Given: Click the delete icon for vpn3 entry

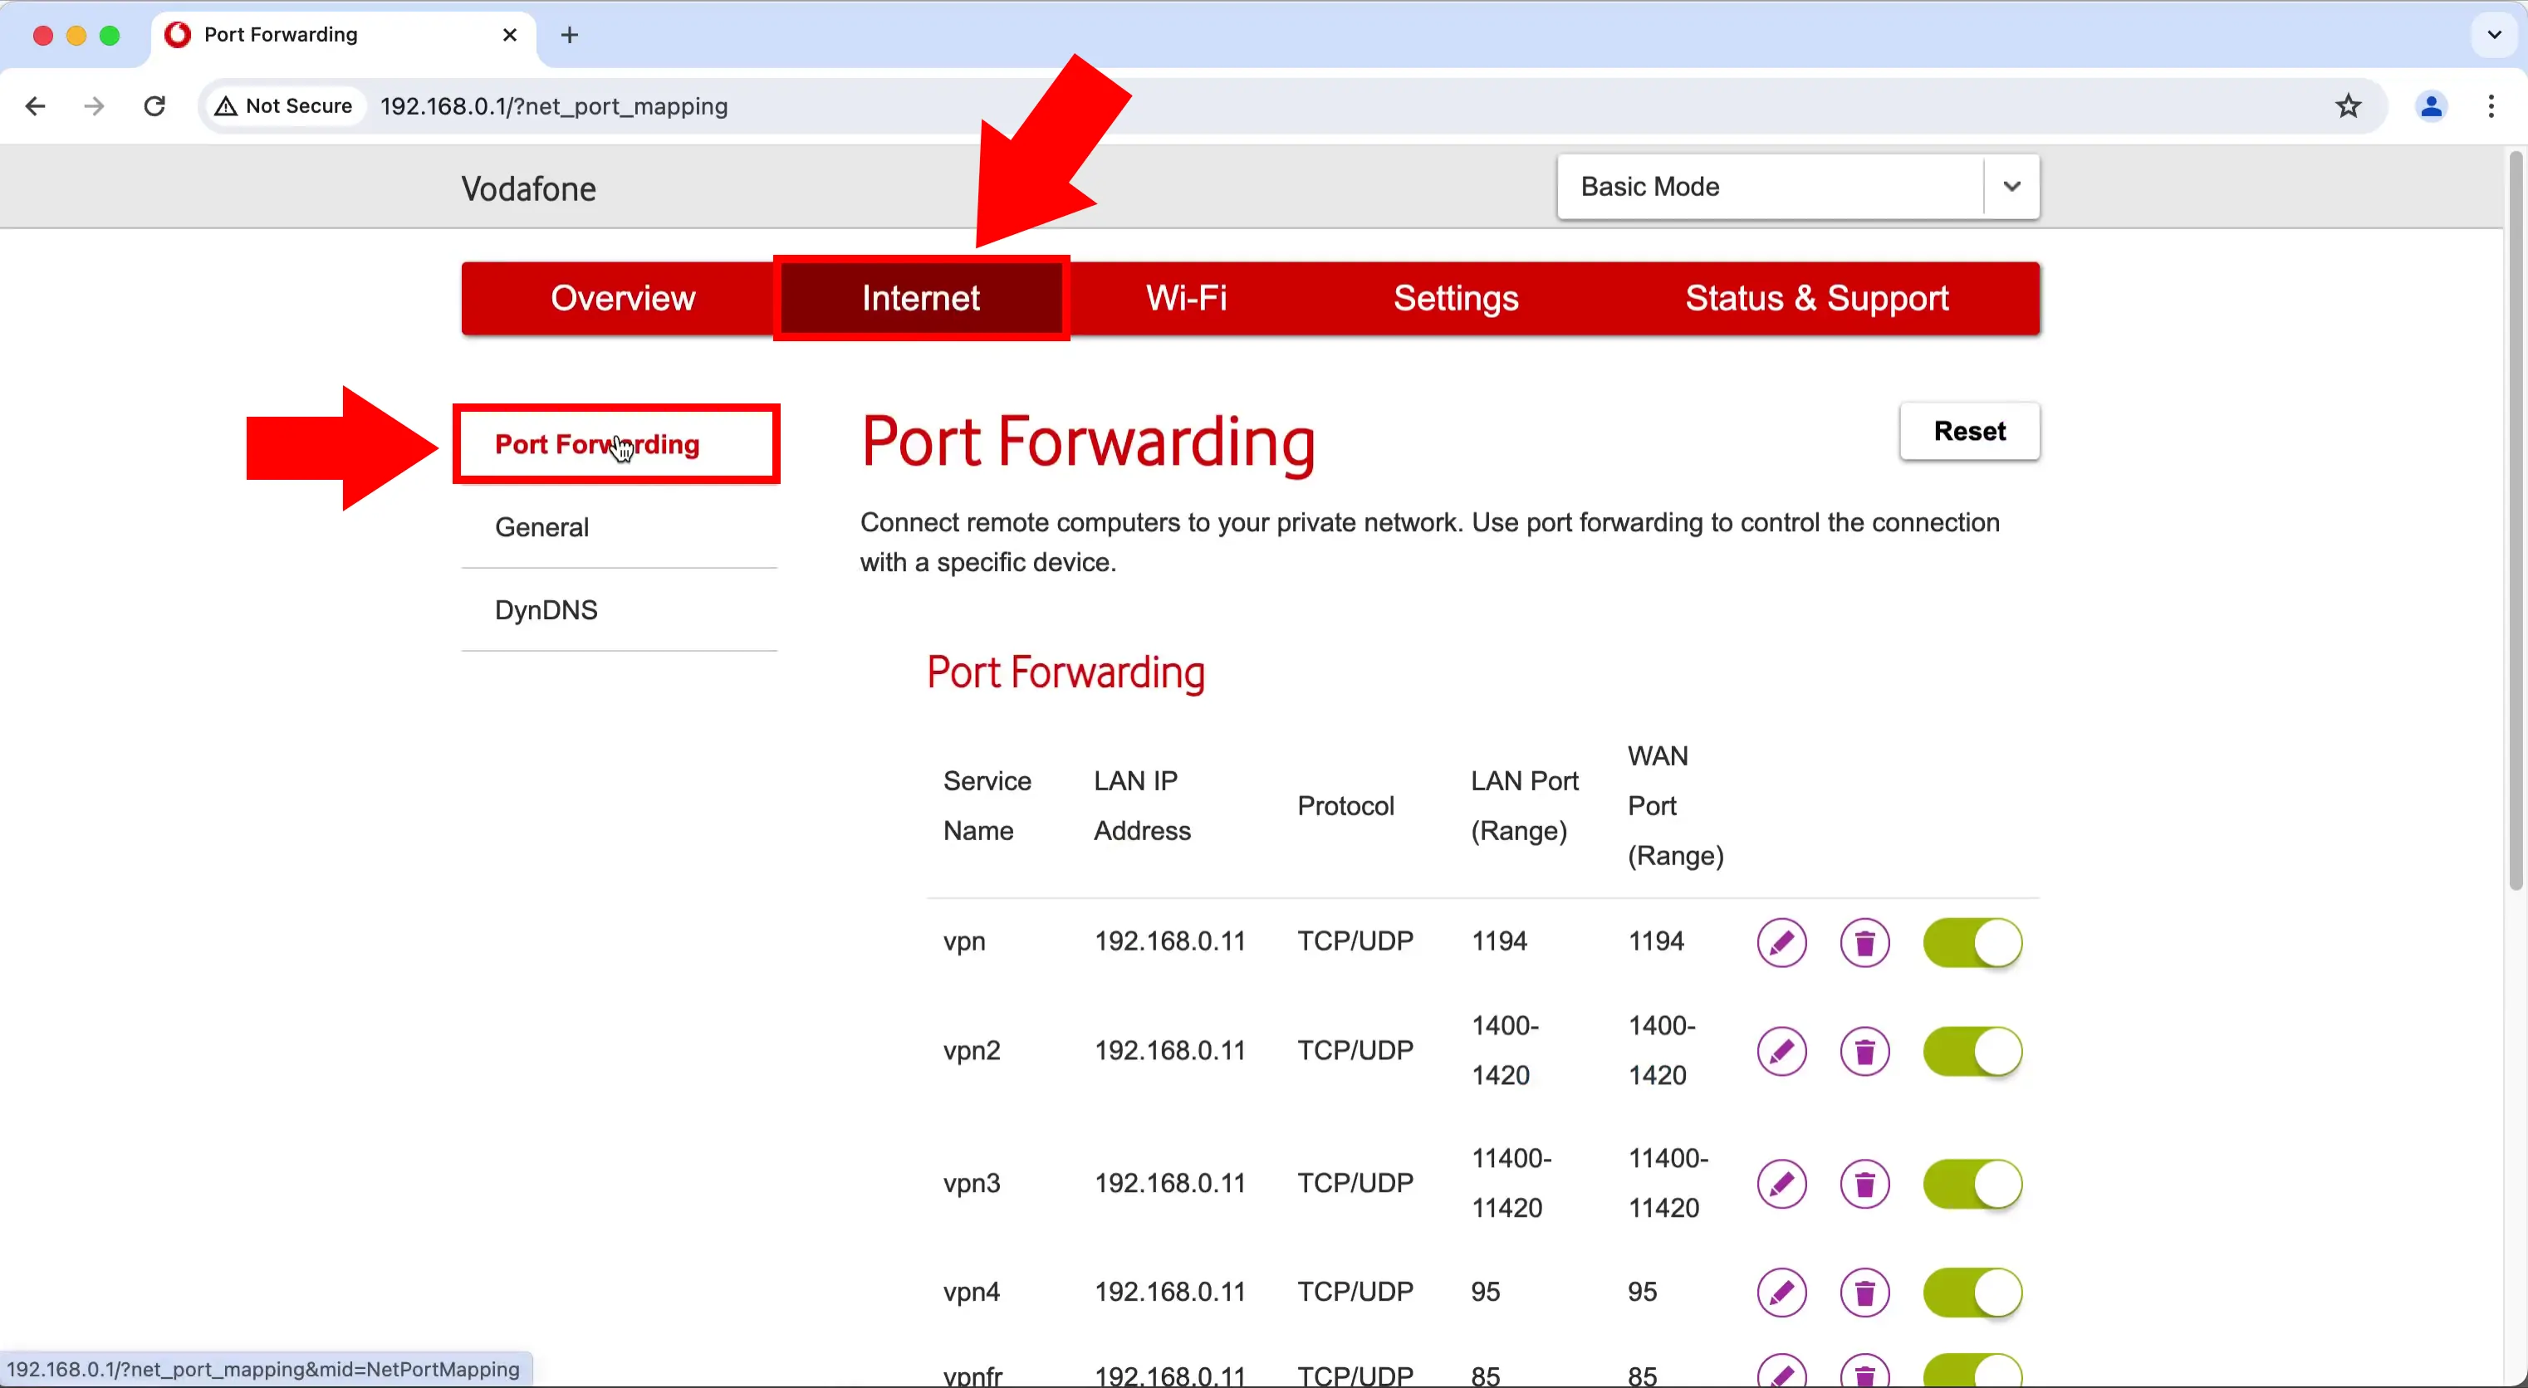Looking at the screenshot, I should coord(1863,1183).
